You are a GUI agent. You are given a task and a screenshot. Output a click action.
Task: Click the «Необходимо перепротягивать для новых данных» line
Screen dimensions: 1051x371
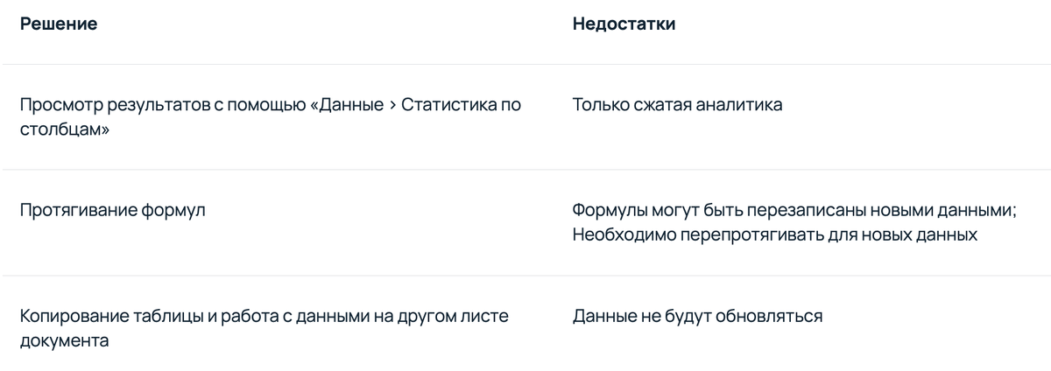pos(774,234)
